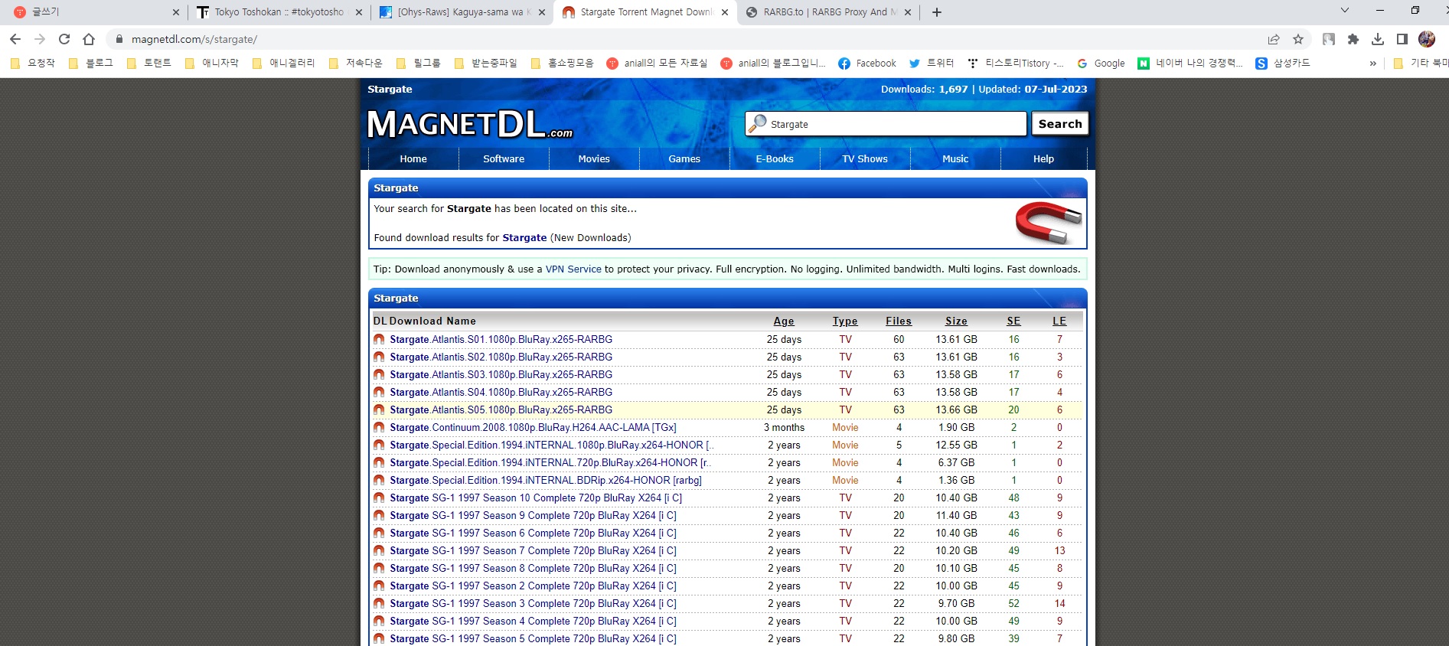
Task: Sort results by Type column
Action: point(845,321)
